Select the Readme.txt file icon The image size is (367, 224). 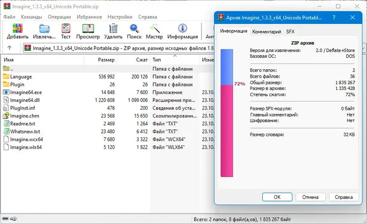tap(6, 123)
